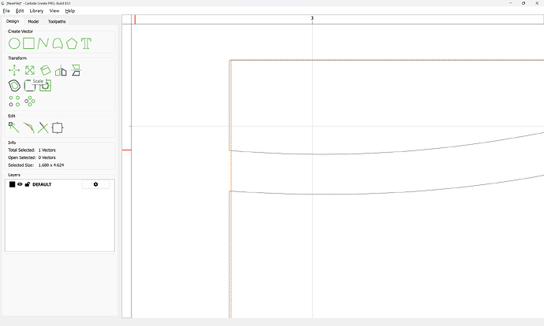The image size is (544, 326).
Task: Select the DEFAULT layer name
Action: tap(42, 184)
